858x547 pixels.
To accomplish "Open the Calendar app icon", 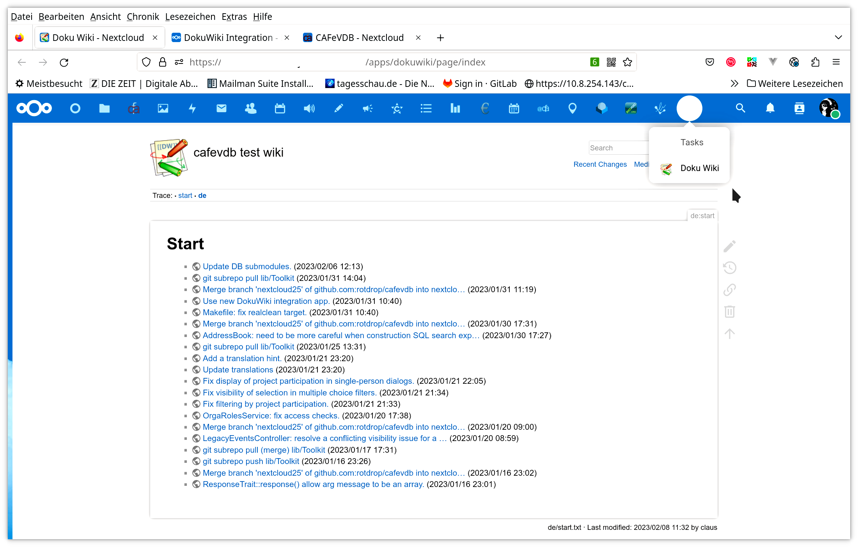I will pyautogui.click(x=280, y=108).
